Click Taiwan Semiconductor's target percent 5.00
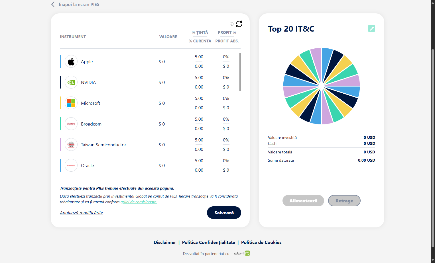 pos(199,140)
